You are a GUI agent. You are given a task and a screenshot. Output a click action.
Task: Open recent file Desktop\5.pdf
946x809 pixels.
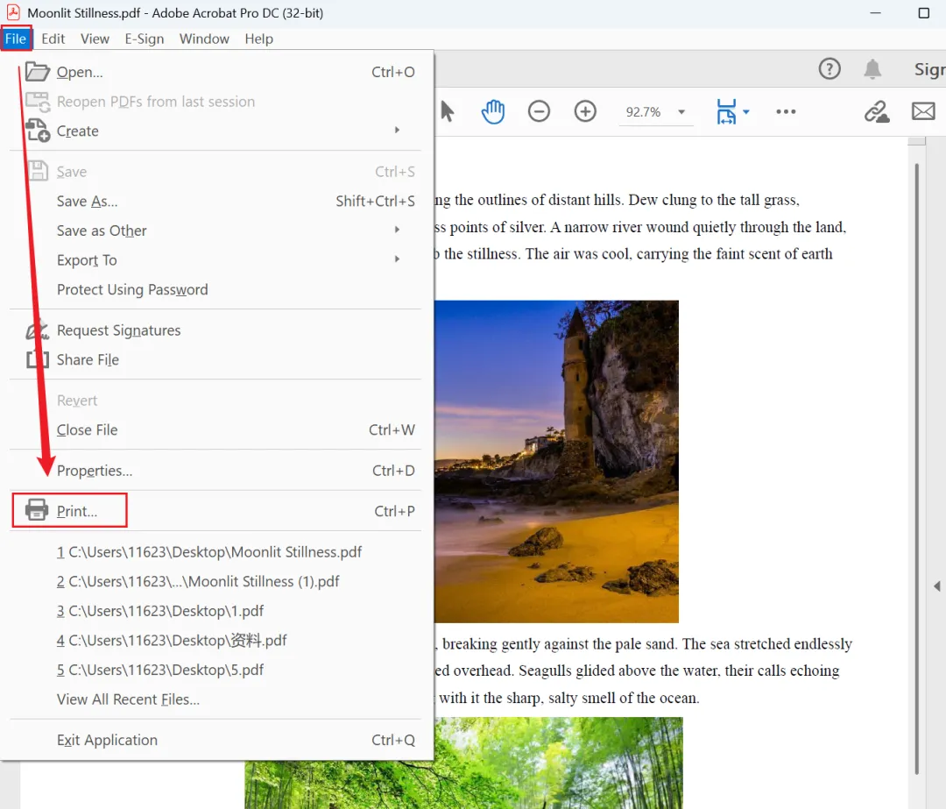click(160, 670)
